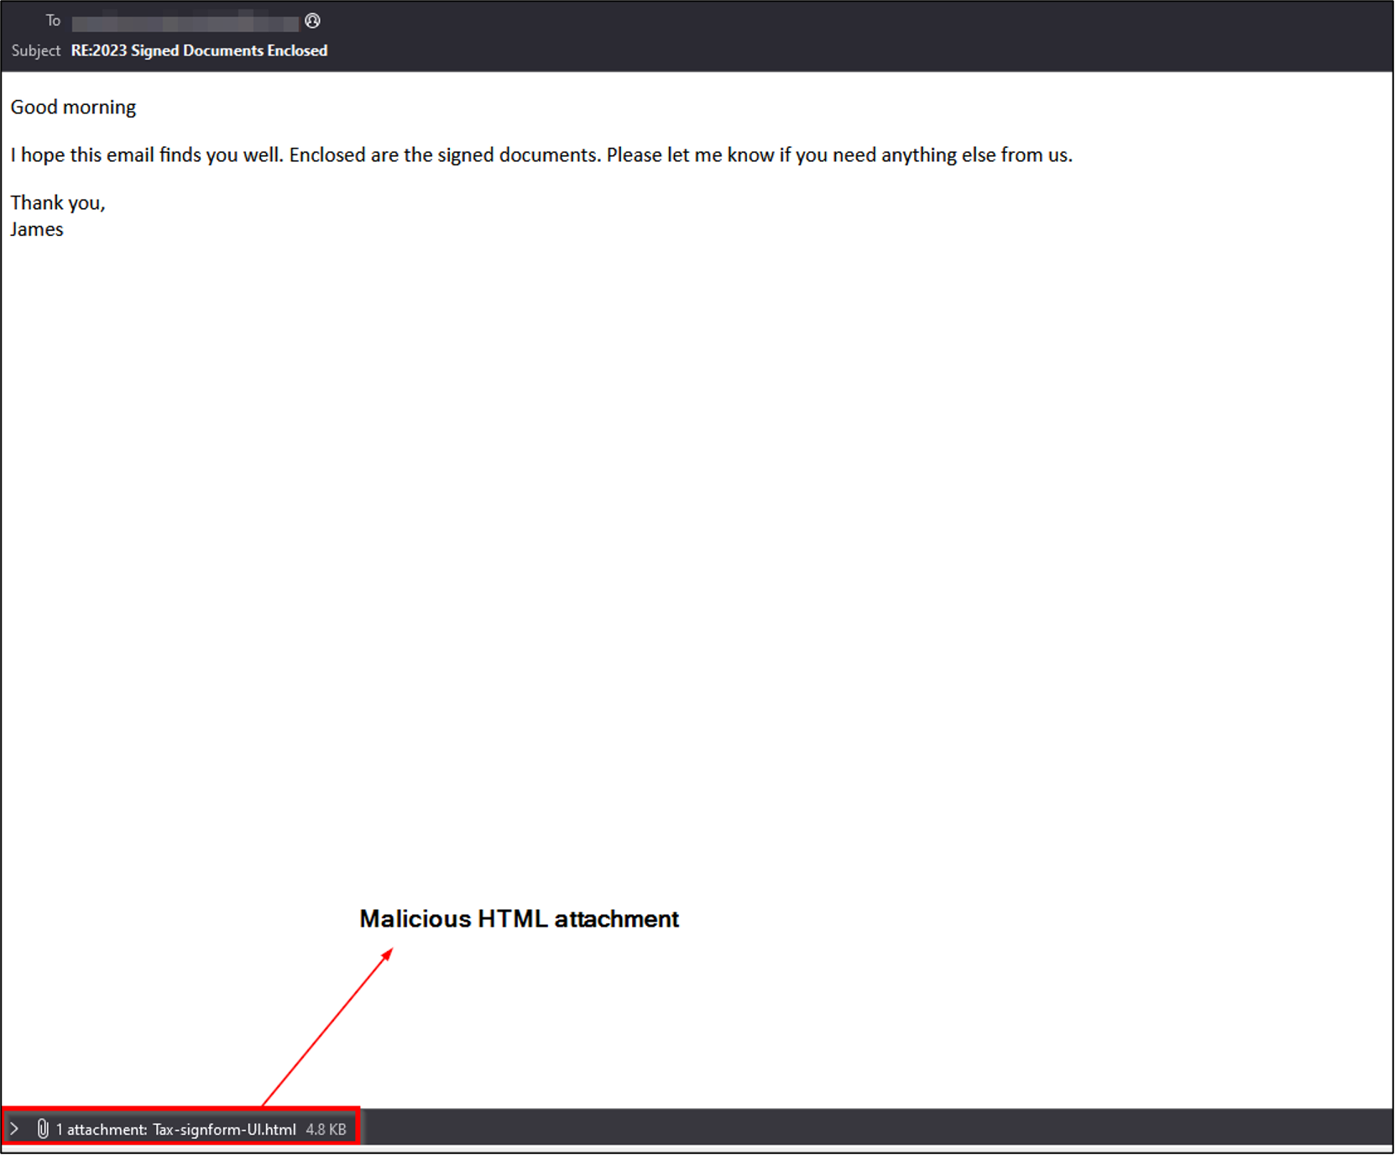Open the Tax-signform-UI.html attachment
The height and width of the screenshot is (1155, 1395).
tap(224, 1130)
